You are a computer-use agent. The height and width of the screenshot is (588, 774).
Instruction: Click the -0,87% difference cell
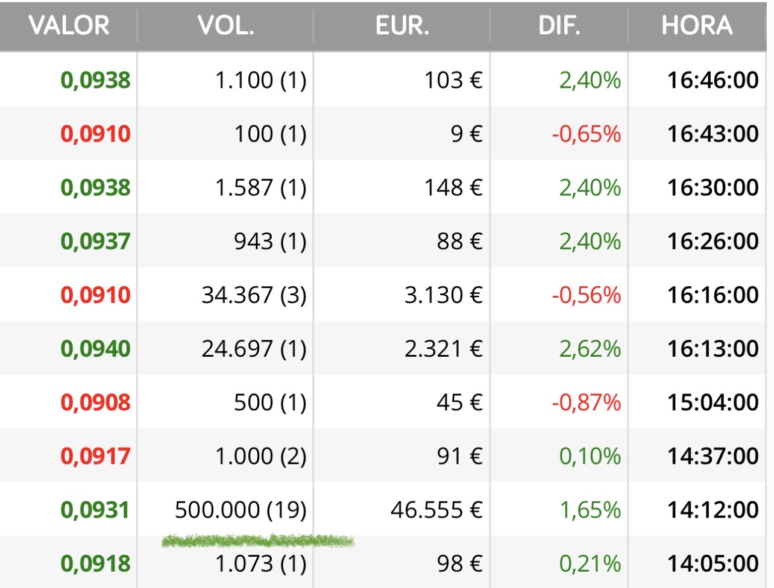tap(586, 402)
